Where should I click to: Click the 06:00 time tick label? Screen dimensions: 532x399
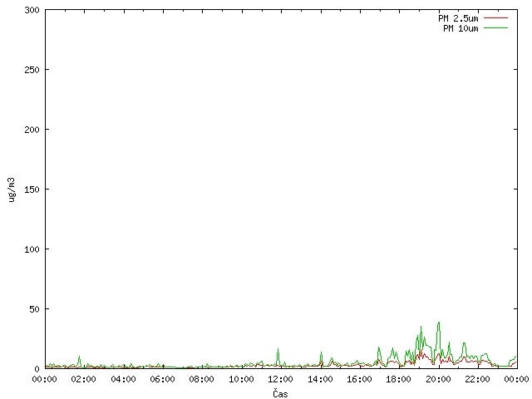(162, 379)
